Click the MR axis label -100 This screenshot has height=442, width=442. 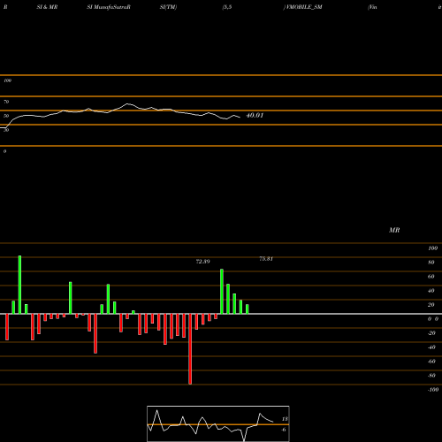pos(433,390)
